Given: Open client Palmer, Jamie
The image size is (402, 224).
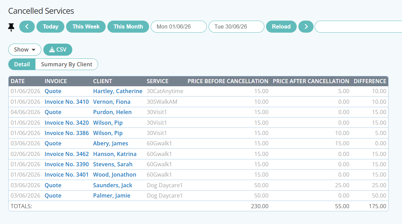Looking at the screenshot, I should click(x=112, y=195).
